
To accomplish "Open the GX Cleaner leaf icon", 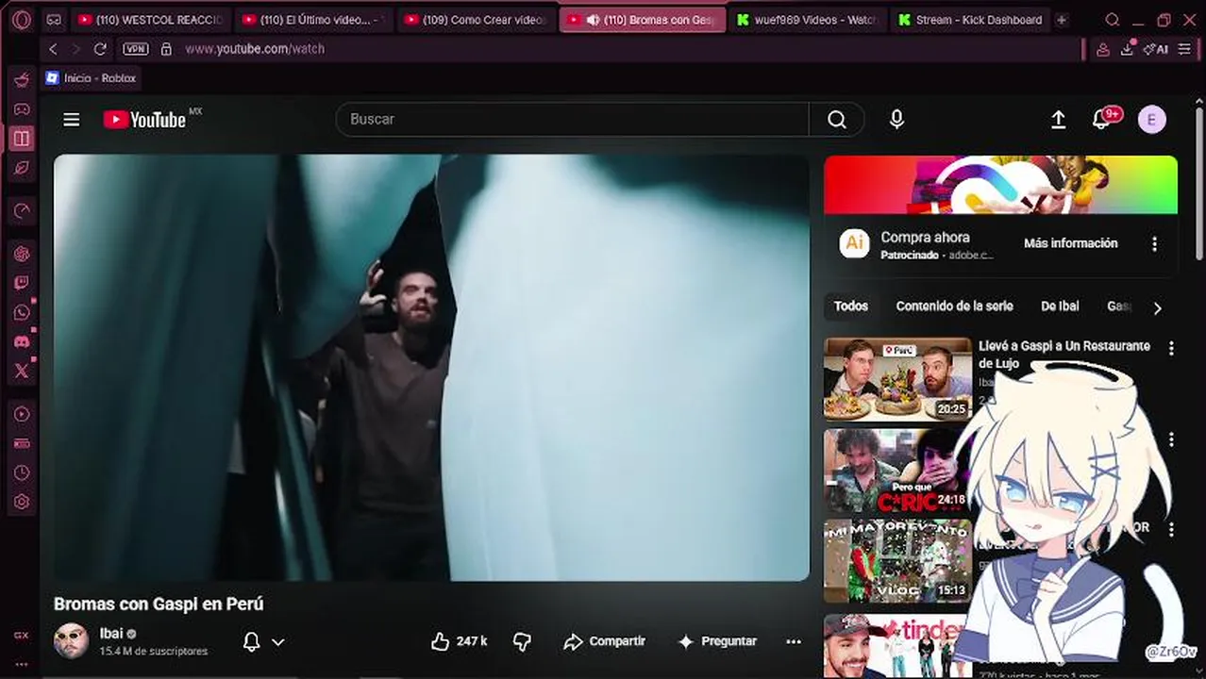I will (x=21, y=167).
